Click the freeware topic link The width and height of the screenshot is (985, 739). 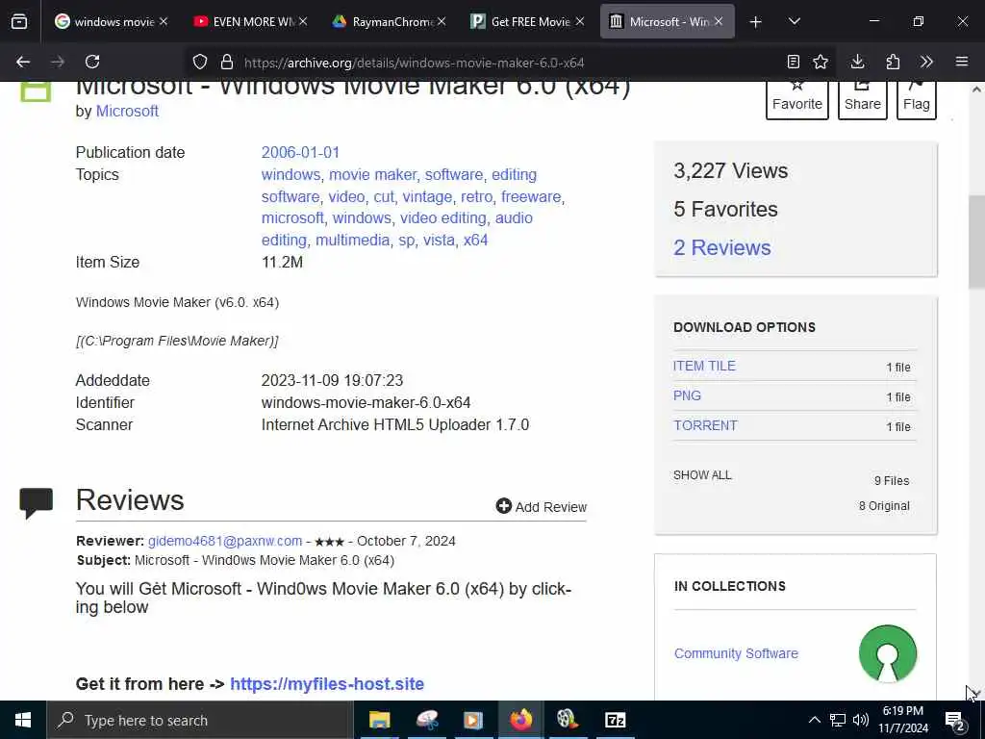(531, 196)
